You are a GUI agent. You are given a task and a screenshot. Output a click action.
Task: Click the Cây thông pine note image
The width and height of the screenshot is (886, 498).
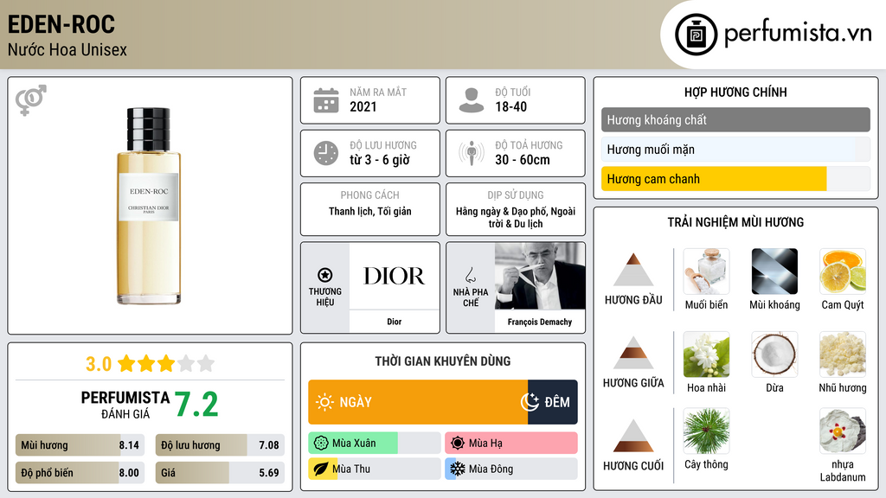706,431
